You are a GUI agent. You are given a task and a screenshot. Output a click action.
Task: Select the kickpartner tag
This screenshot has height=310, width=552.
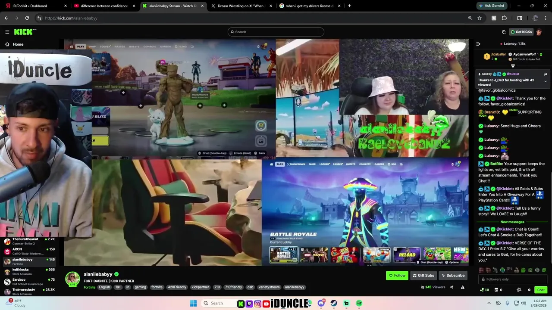click(x=200, y=287)
